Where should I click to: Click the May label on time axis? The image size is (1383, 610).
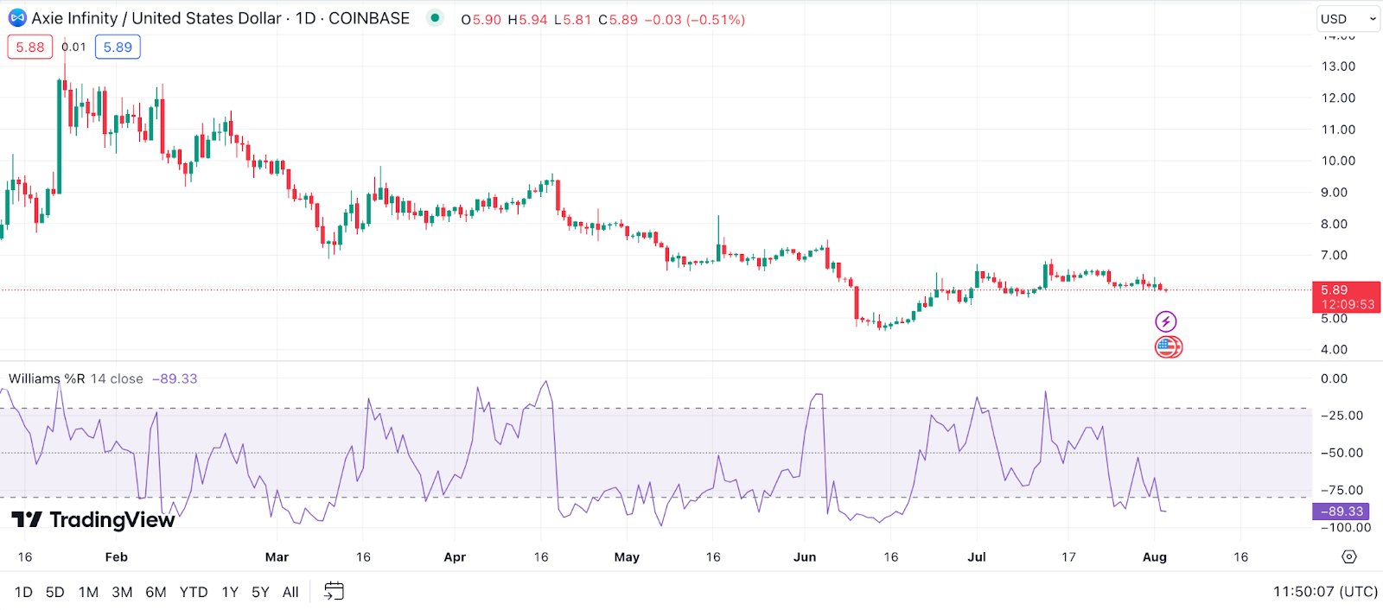click(627, 557)
